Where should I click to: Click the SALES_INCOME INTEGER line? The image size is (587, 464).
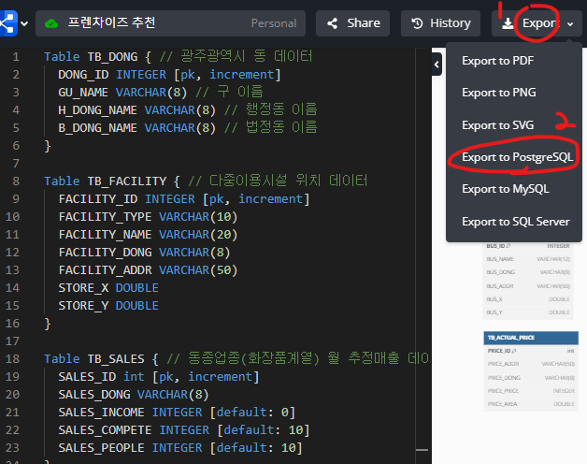tap(177, 413)
